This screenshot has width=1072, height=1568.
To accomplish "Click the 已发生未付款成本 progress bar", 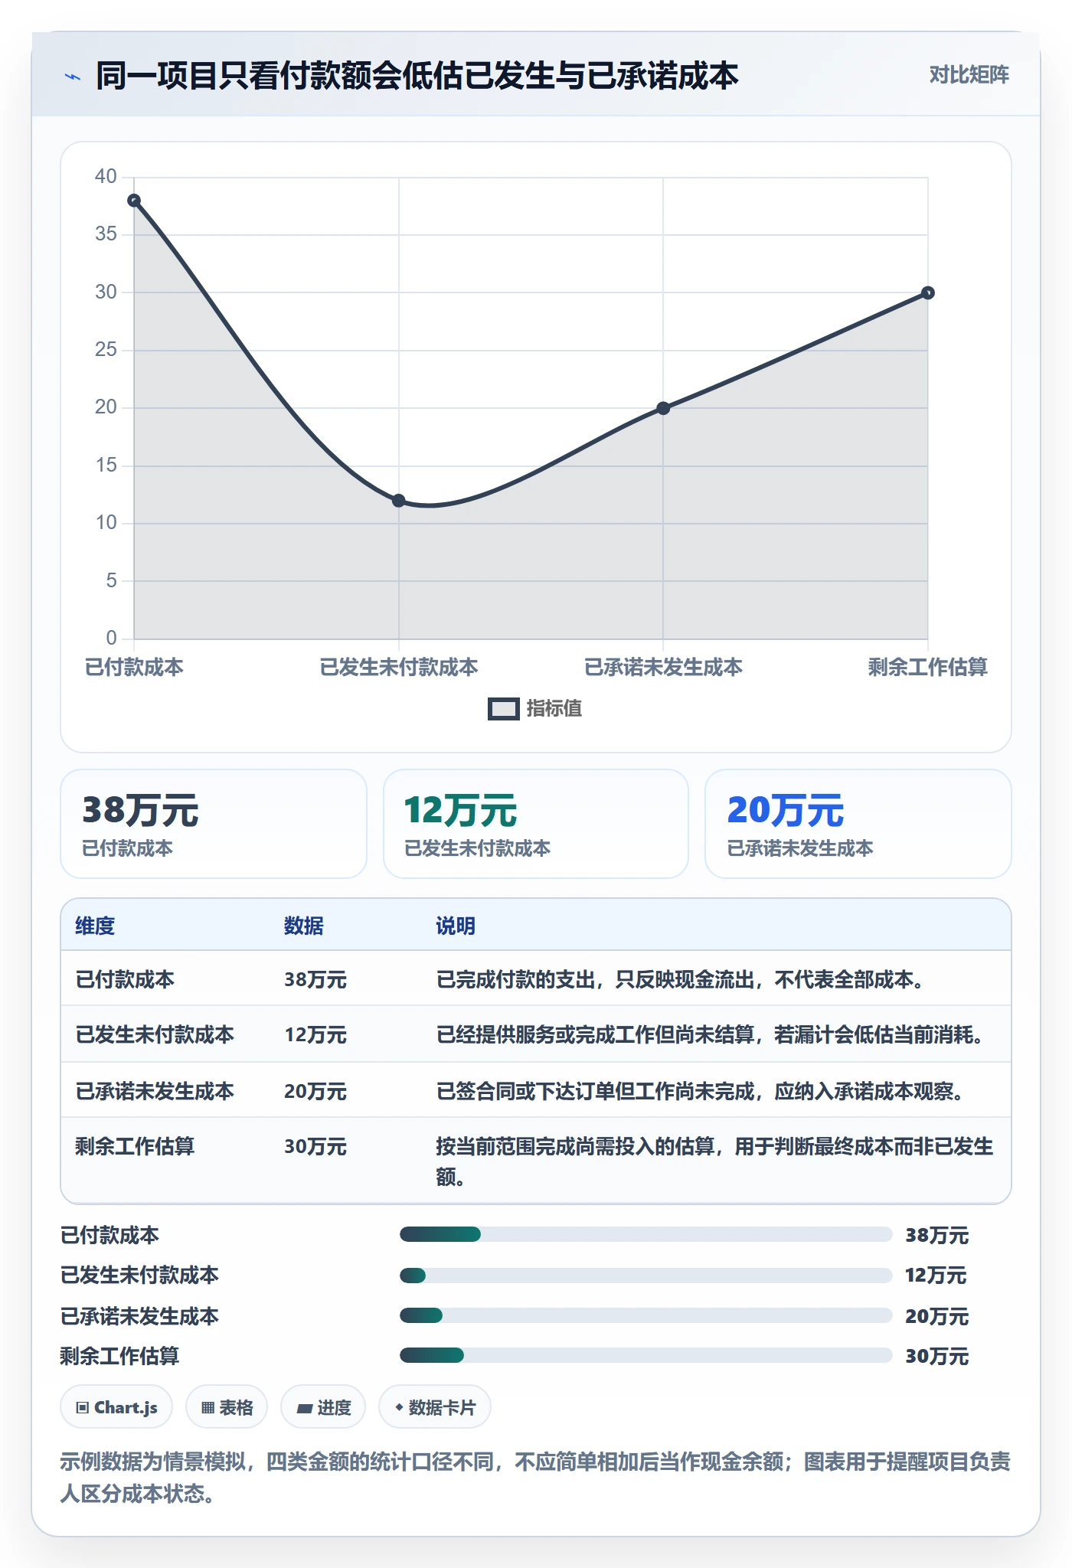I will coord(645,1276).
